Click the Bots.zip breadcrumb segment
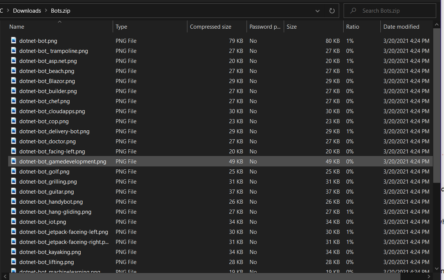 (x=61, y=11)
